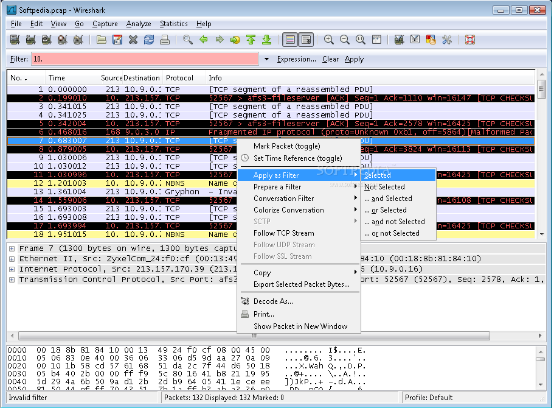Open the Copy submenu

(x=299, y=273)
